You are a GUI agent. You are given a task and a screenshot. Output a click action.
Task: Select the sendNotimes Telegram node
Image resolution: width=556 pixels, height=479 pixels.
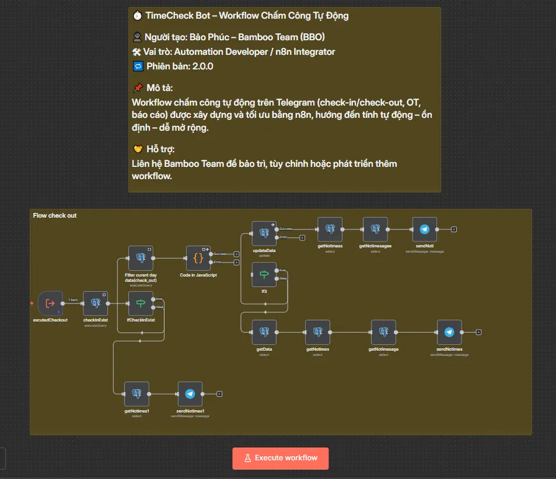(x=449, y=332)
